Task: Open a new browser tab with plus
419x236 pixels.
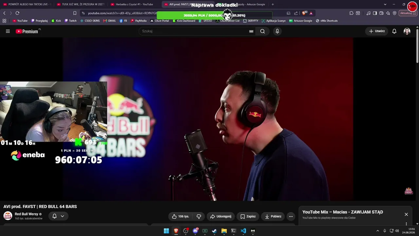Action: click(x=273, y=4)
